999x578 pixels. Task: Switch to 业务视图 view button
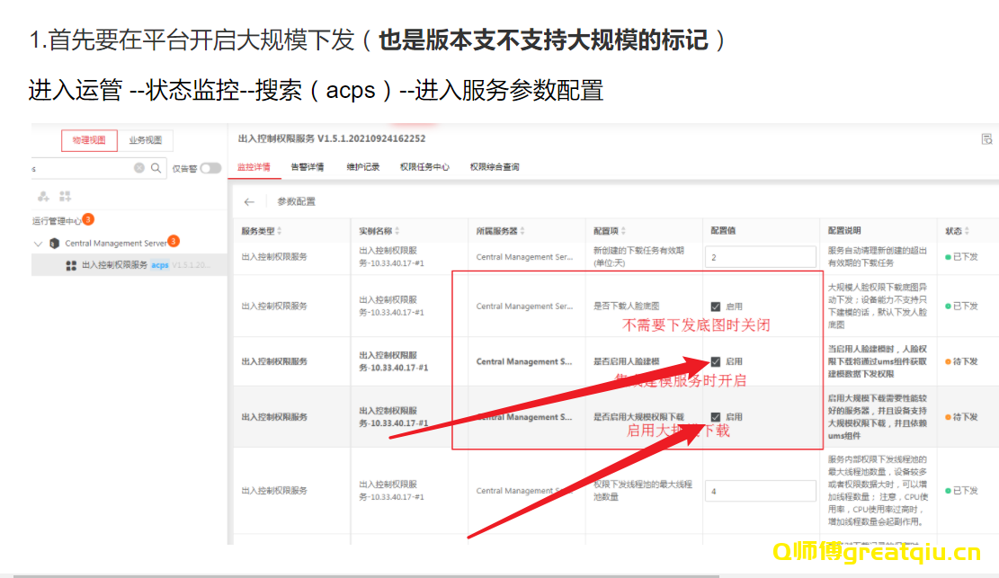coord(145,140)
